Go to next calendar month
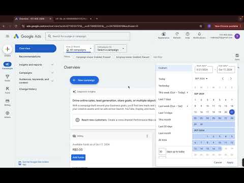This screenshot has width=244, height=183. click(x=231, y=79)
